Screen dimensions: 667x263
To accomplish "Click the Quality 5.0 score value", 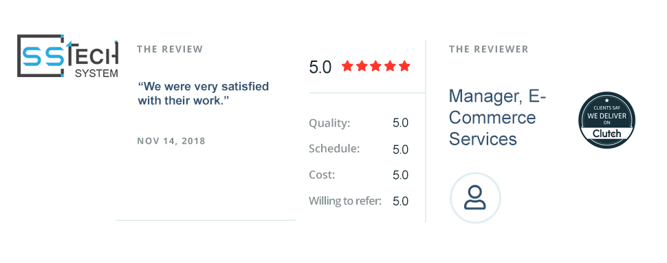I will coord(400,123).
